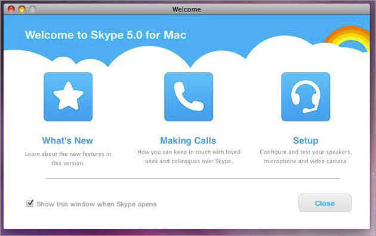376x236 pixels.
Task: Click the Close button at the bottom right
Action: tap(325, 203)
